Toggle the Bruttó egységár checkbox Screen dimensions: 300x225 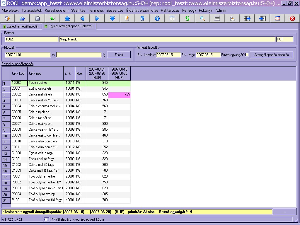pos(247,55)
